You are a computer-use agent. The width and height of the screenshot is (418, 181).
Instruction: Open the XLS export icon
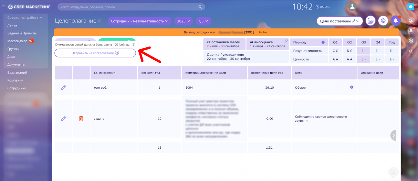click(x=370, y=20)
